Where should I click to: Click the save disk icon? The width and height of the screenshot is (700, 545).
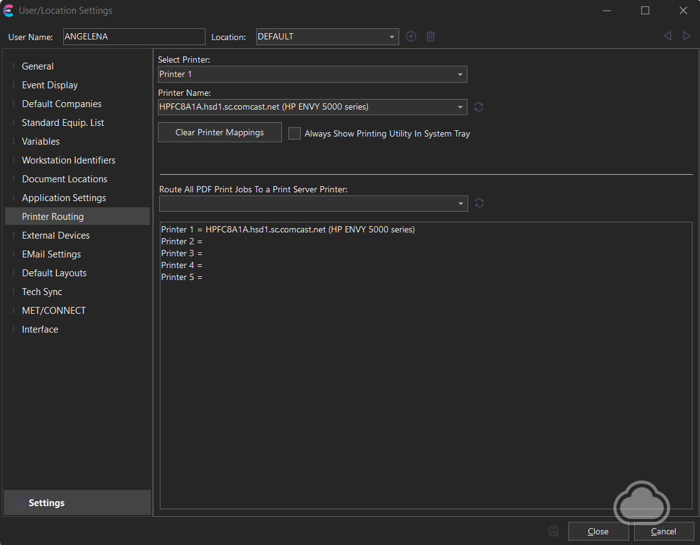[x=553, y=531]
